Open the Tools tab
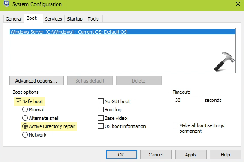The image size is (244, 162). tap(93, 19)
